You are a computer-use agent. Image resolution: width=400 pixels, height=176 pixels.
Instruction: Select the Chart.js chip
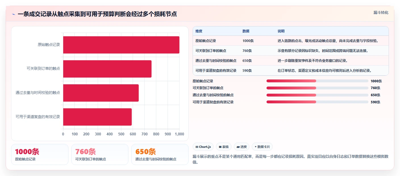click(203, 147)
